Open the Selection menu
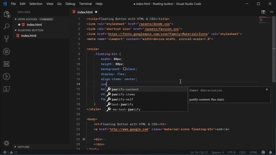This screenshot has height=155, width=276. [x=36, y=4]
